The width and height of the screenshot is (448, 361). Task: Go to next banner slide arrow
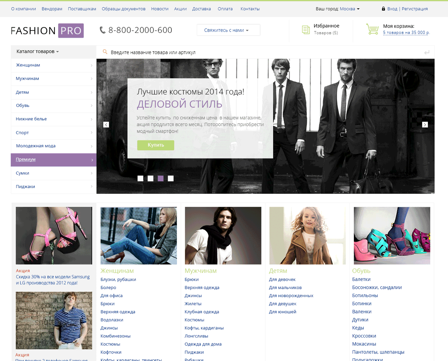coord(425,124)
